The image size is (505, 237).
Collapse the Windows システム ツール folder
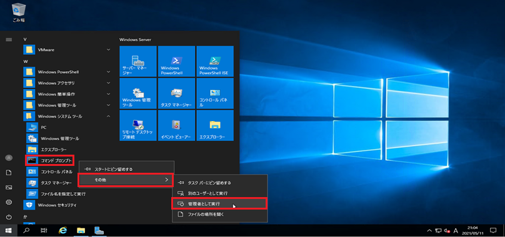point(67,116)
